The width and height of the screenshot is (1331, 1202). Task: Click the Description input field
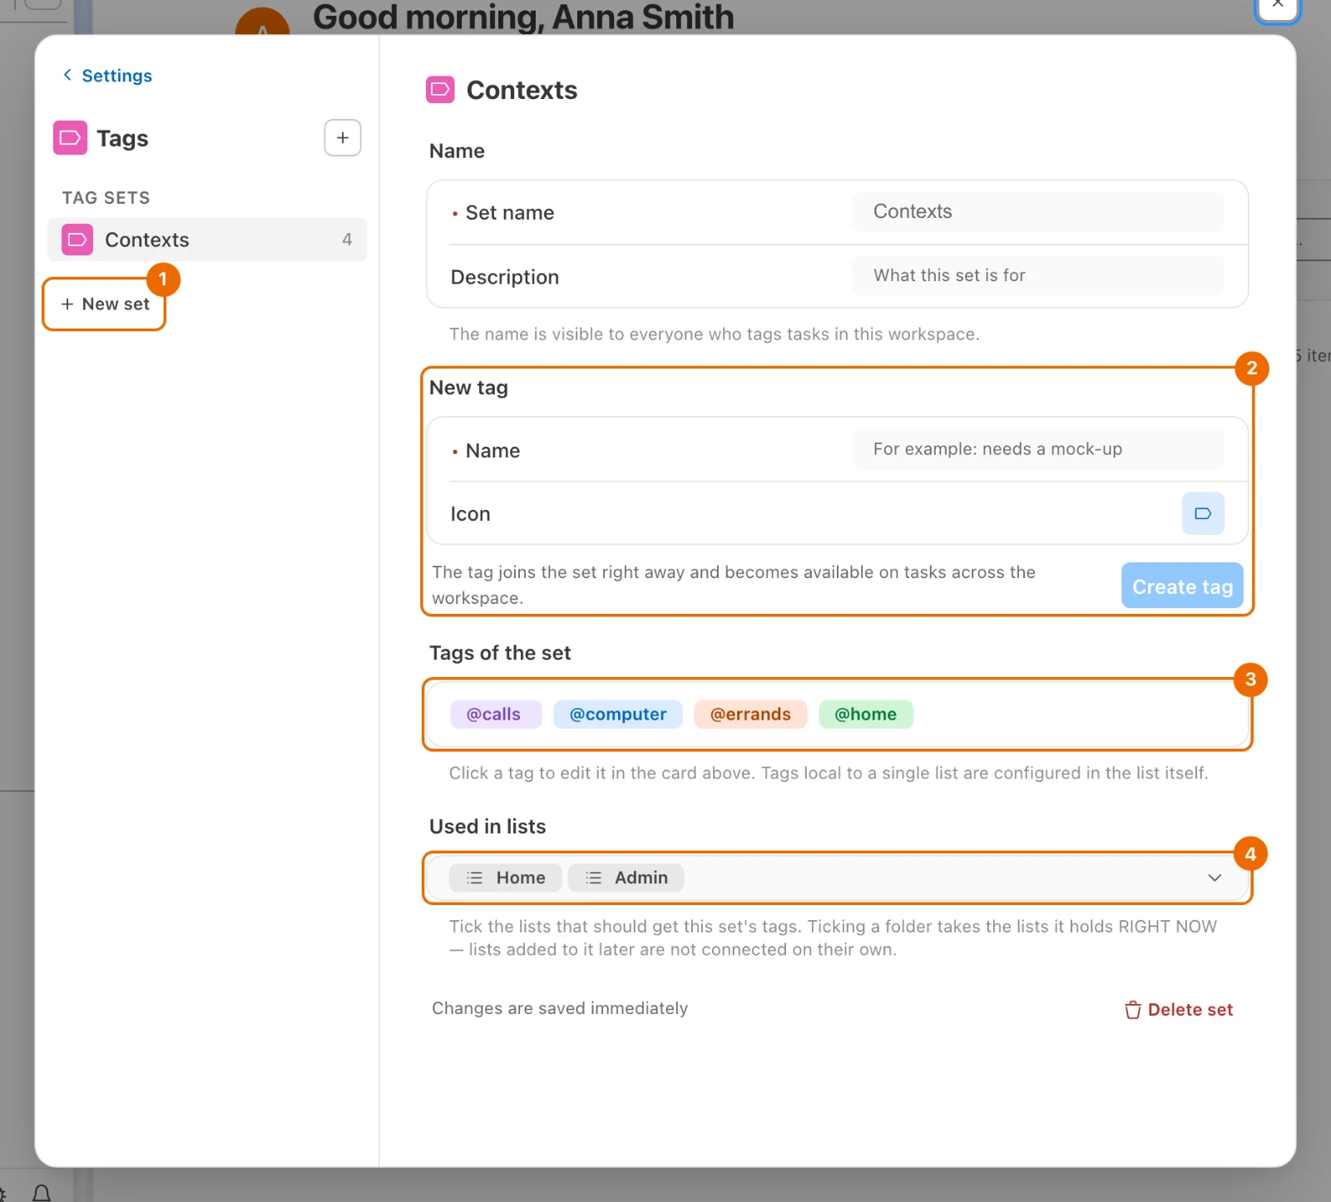tap(1037, 275)
